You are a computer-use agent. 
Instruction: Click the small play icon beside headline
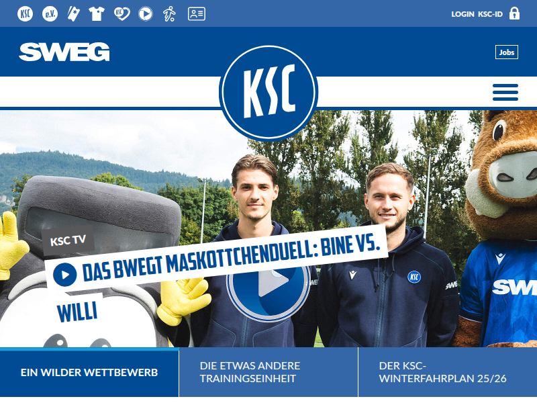coord(64,275)
